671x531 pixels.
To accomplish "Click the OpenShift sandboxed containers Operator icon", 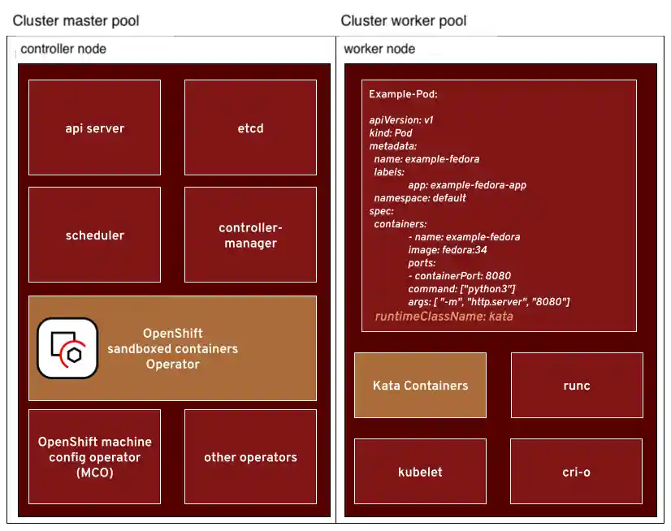I will coord(67,348).
